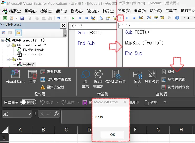Open the 增益集 menu in right VBA window

point(188,11)
